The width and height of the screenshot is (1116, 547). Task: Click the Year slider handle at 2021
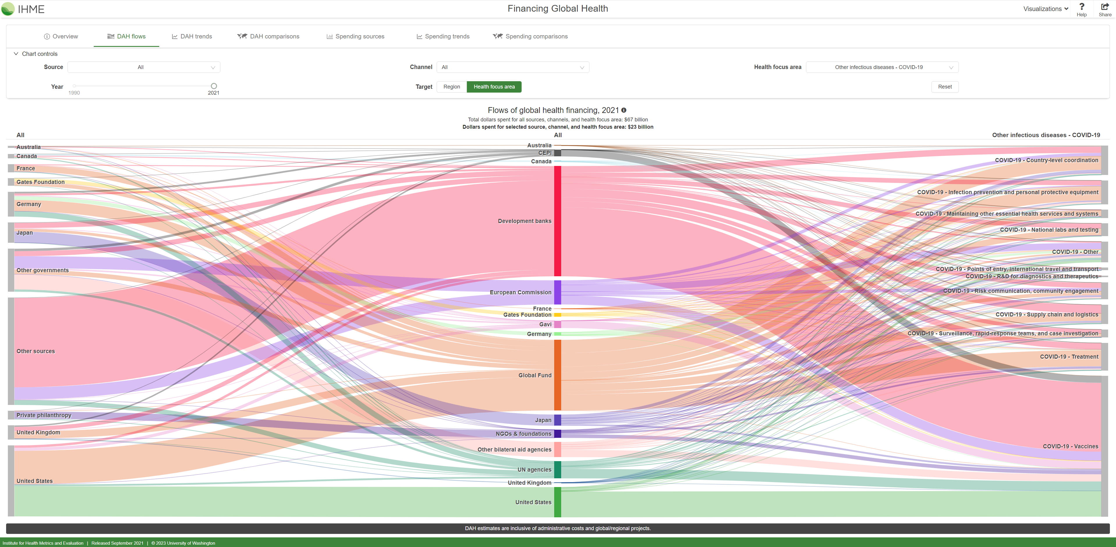[x=214, y=86]
